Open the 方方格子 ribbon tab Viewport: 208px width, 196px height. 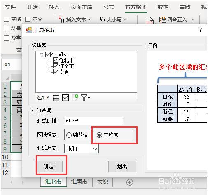[x=136, y=7]
